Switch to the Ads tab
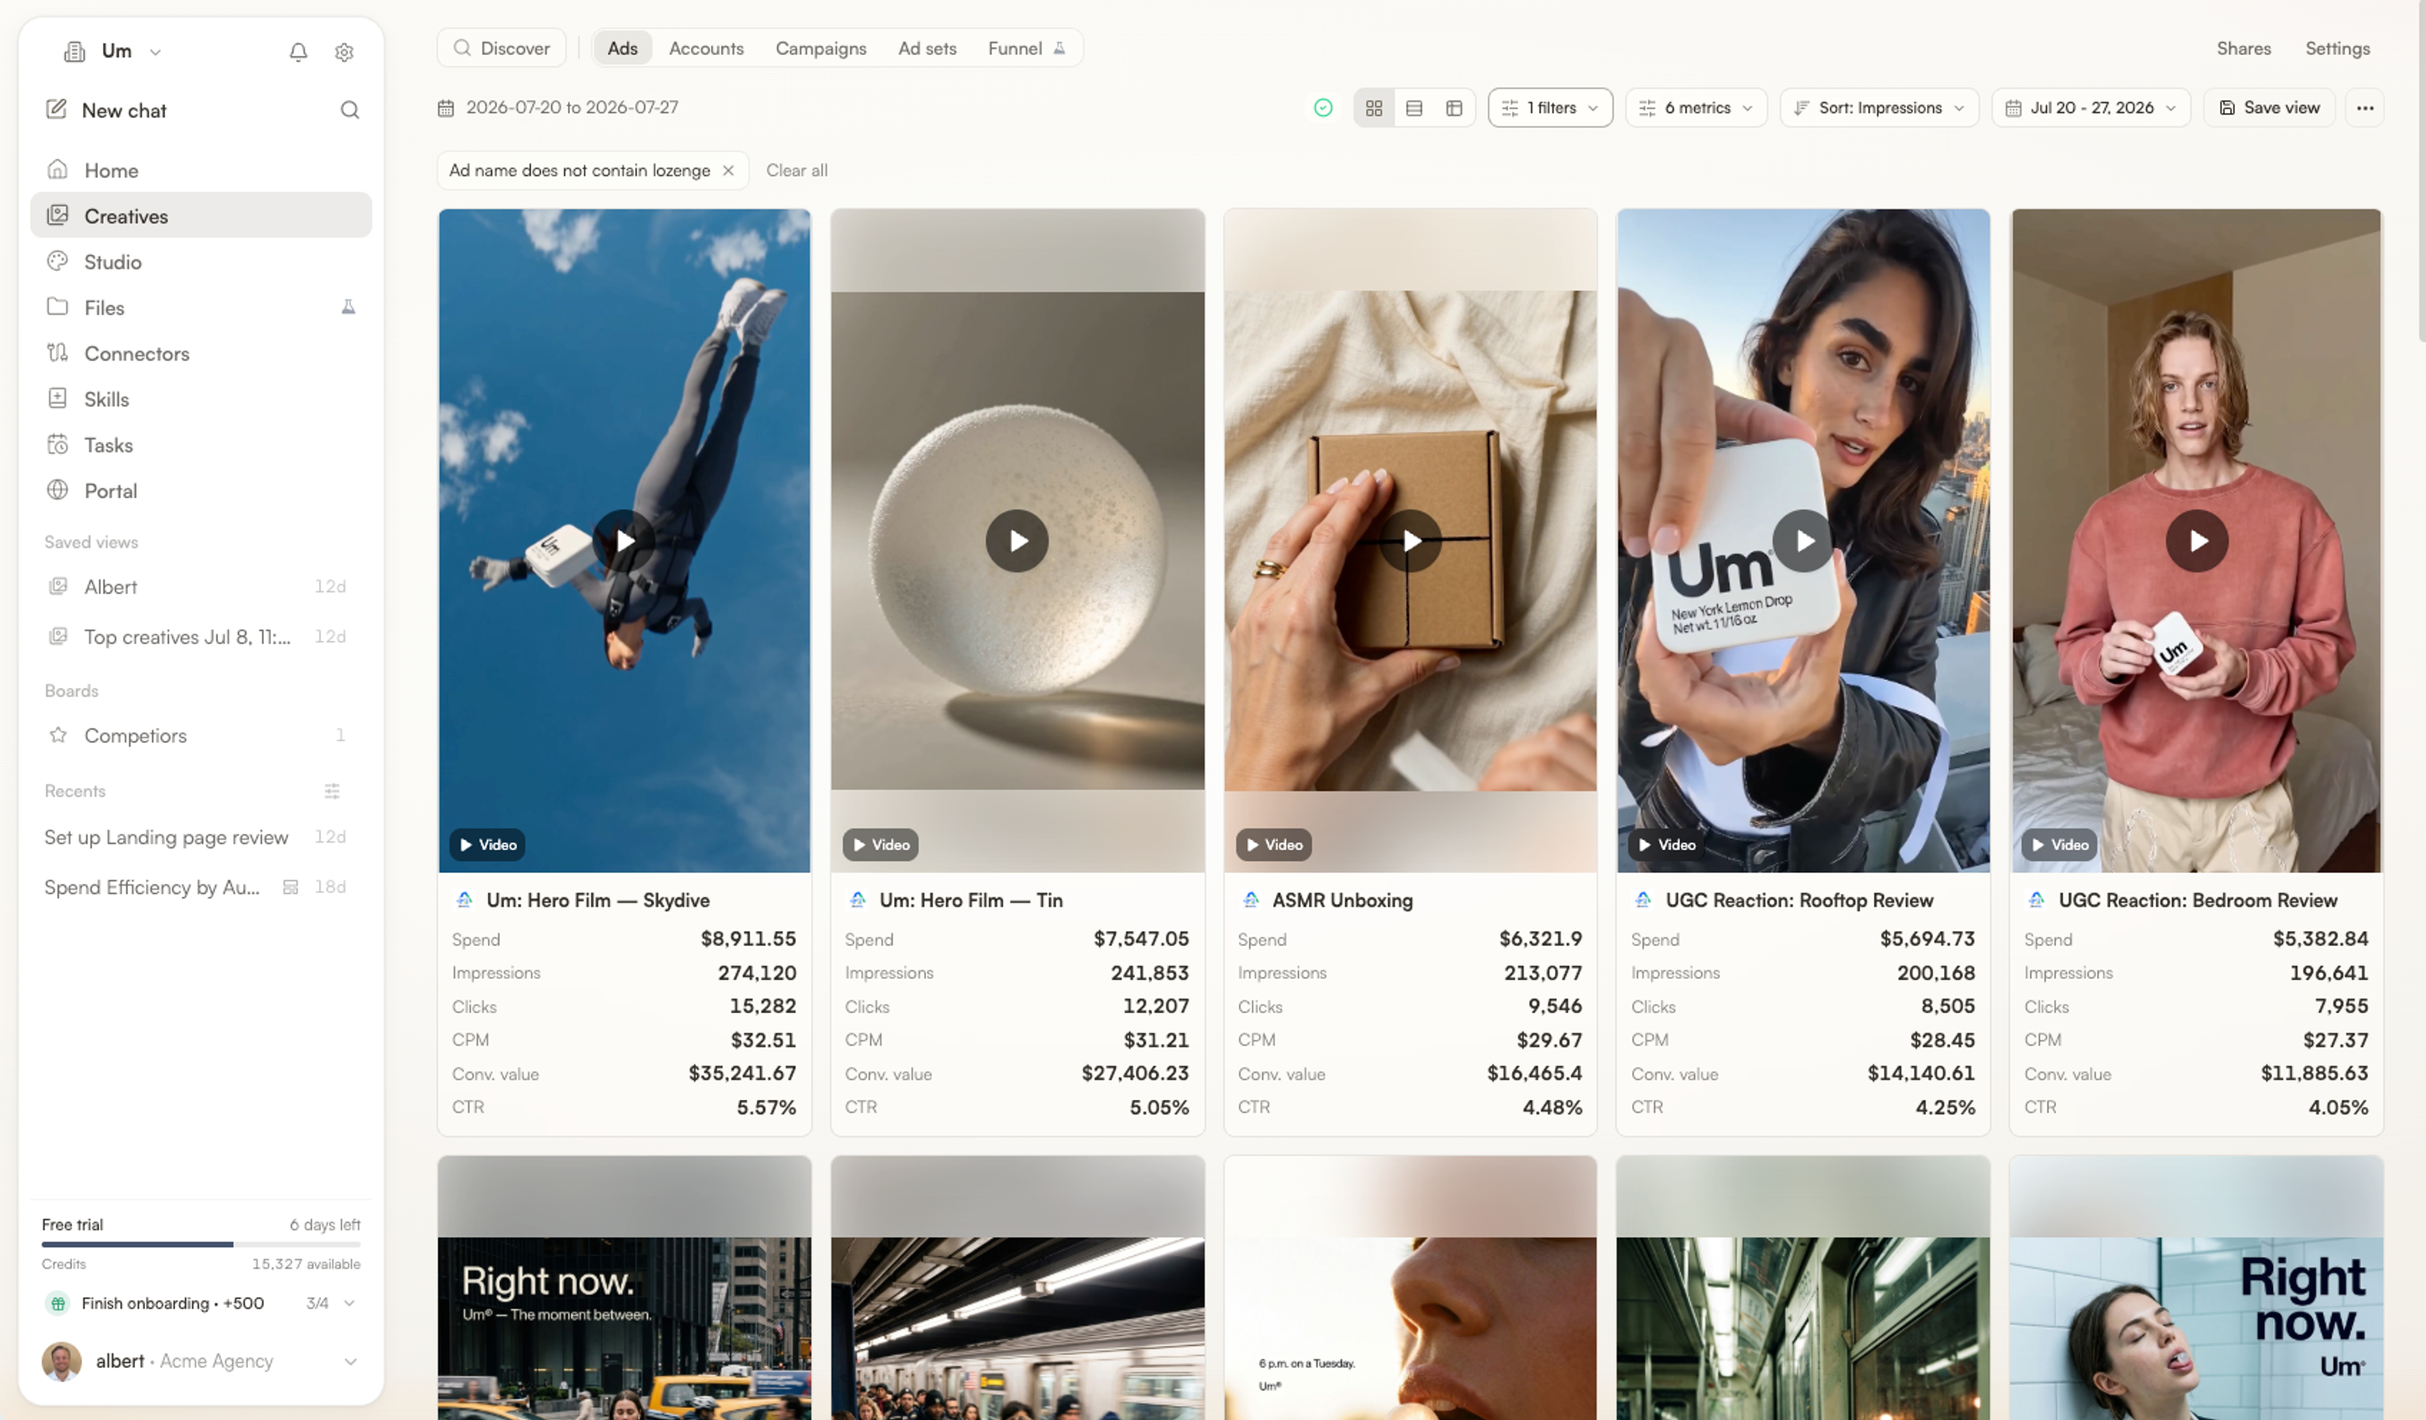The width and height of the screenshot is (2426, 1420). (622, 48)
